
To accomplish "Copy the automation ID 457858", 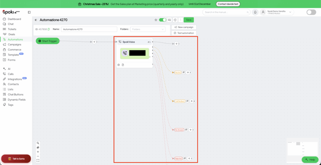I will coord(49,29).
